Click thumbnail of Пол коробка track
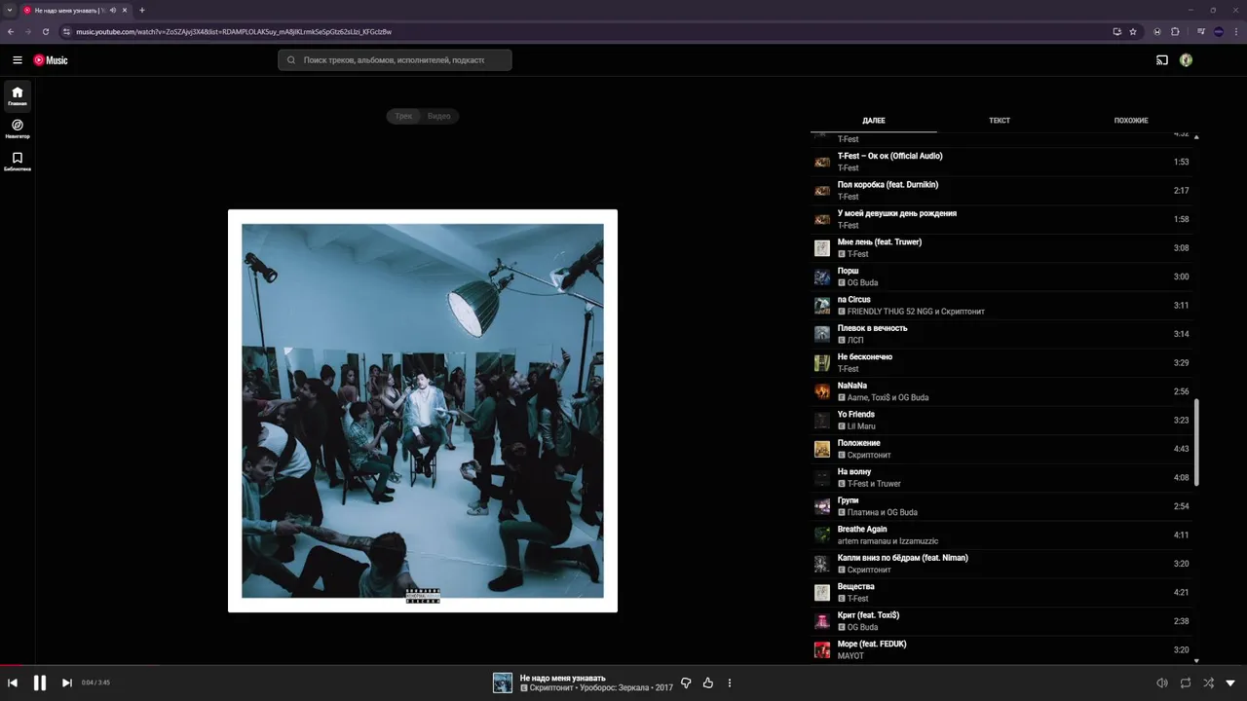The width and height of the screenshot is (1247, 701). click(822, 191)
